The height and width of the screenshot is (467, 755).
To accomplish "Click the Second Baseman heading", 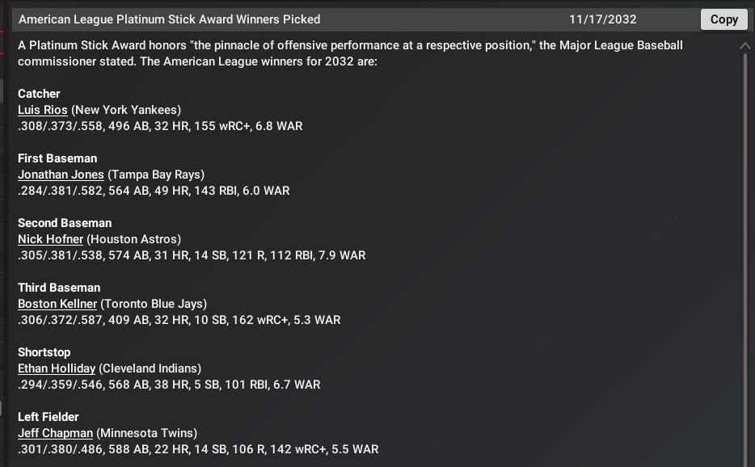I will coord(65,223).
